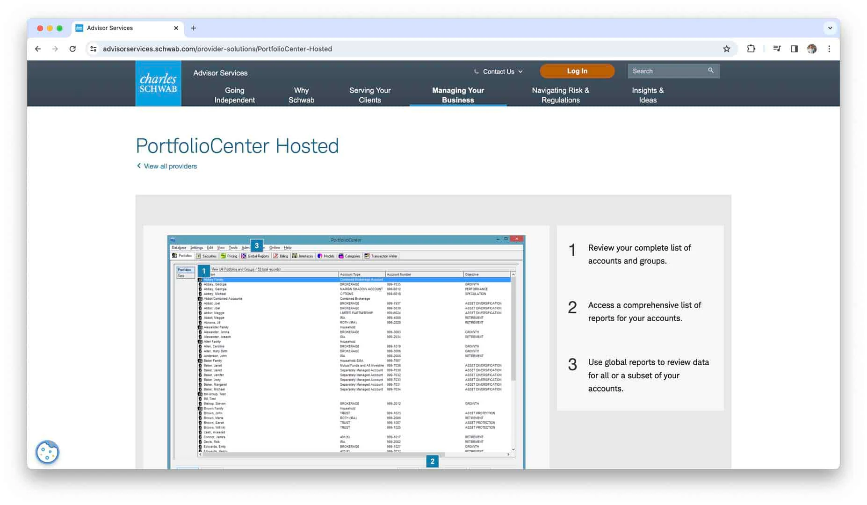Viewport: 867px width, 505px height.
Task: Open the Going Independent menu
Action: pyautogui.click(x=234, y=95)
